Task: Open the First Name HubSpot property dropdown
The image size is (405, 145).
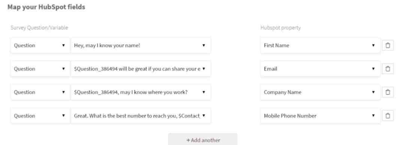Action: (x=320, y=45)
